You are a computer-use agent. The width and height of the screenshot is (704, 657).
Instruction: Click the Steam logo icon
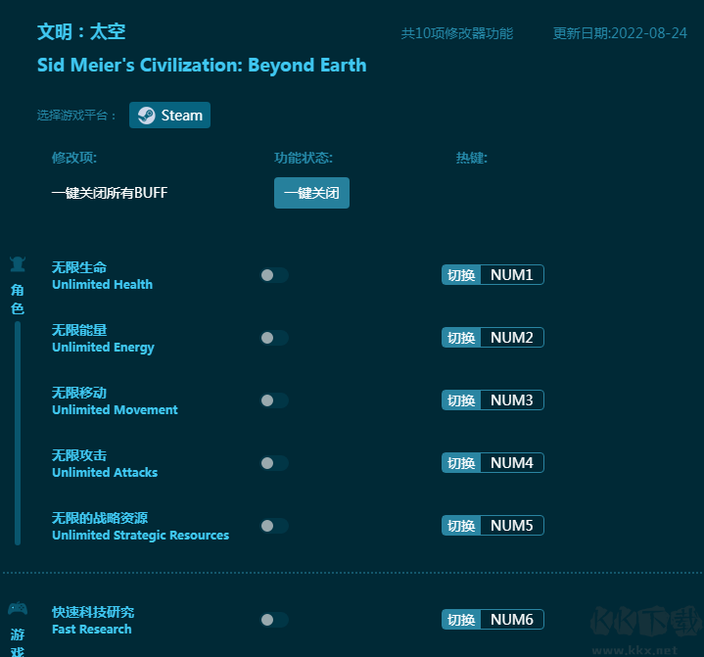click(146, 116)
